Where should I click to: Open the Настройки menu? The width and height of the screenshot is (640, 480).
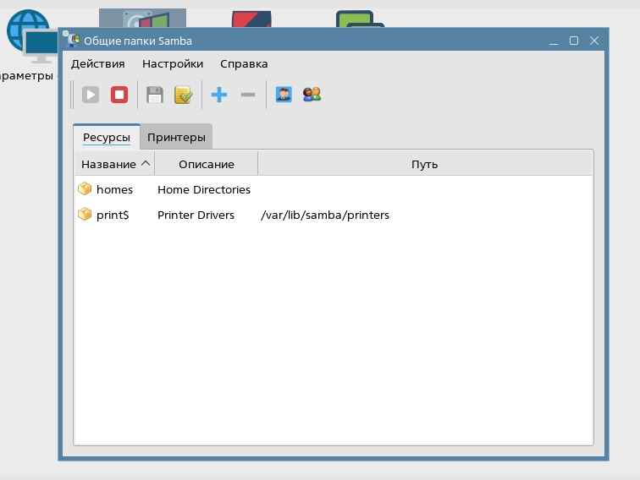173,64
